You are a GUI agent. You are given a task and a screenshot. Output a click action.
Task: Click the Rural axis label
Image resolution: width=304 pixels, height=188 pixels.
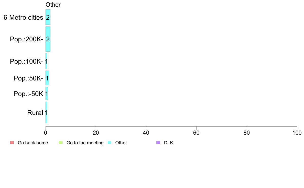(35, 113)
